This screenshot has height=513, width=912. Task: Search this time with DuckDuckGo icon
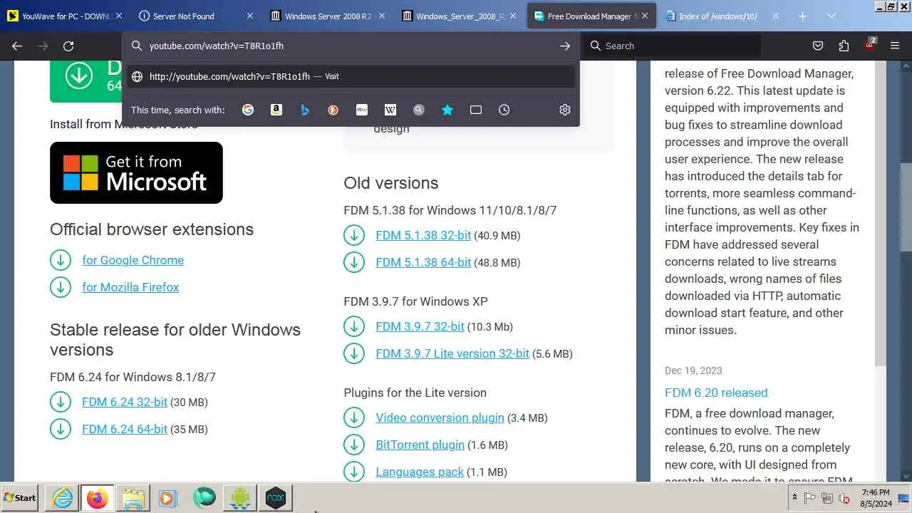[x=333, y=110]
